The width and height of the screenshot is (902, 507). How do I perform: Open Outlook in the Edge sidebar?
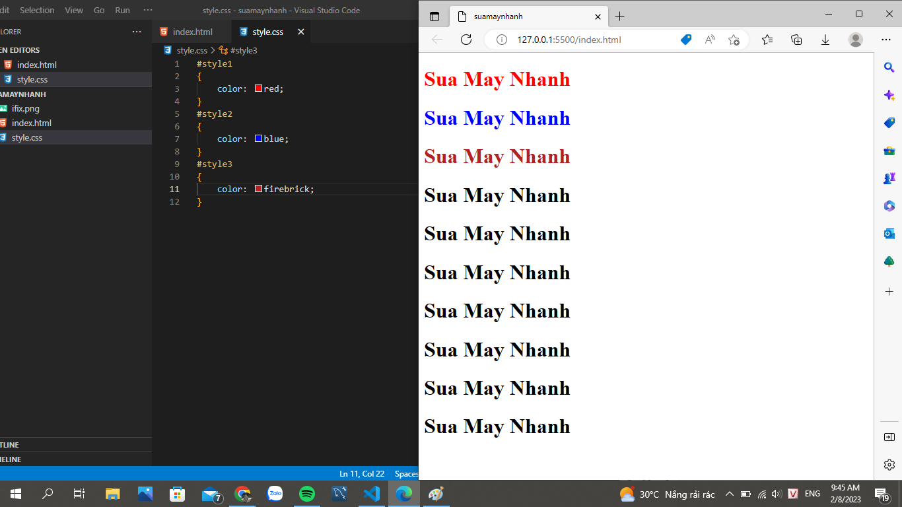(x=889, y=234)
